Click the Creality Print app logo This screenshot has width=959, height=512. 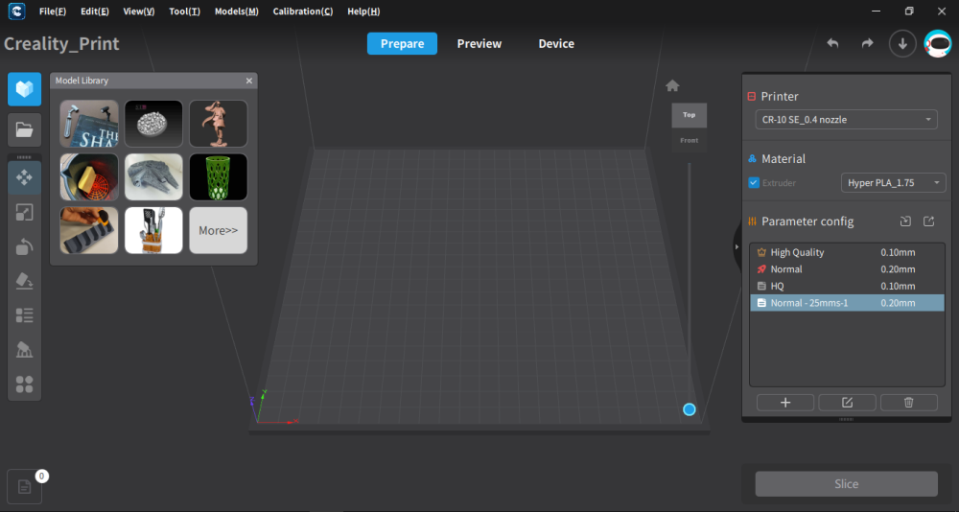(x=16, y=11)
